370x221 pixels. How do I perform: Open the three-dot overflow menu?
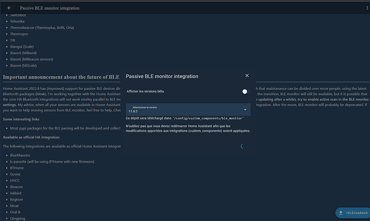click(367, 8)
